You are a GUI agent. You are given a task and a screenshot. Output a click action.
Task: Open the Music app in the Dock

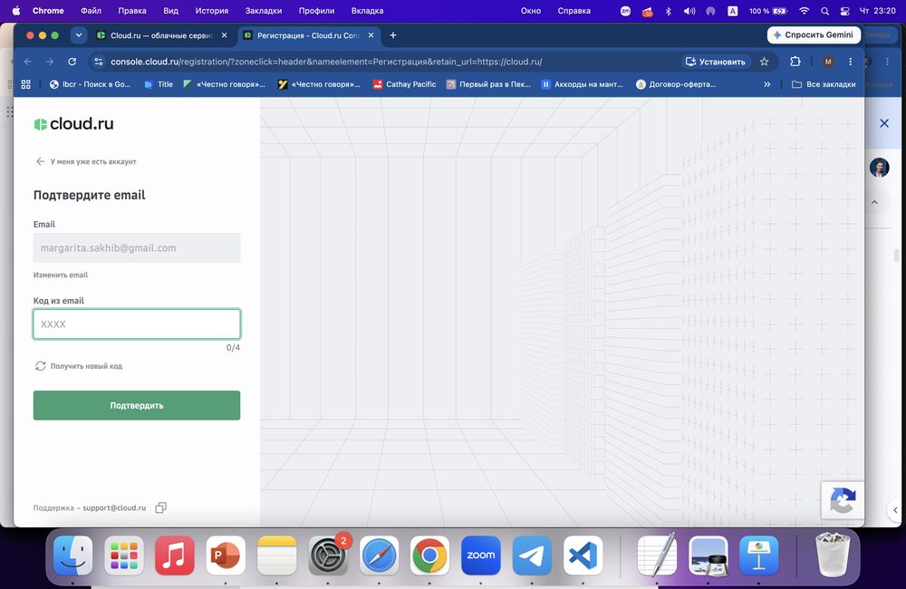pos(175,555)
